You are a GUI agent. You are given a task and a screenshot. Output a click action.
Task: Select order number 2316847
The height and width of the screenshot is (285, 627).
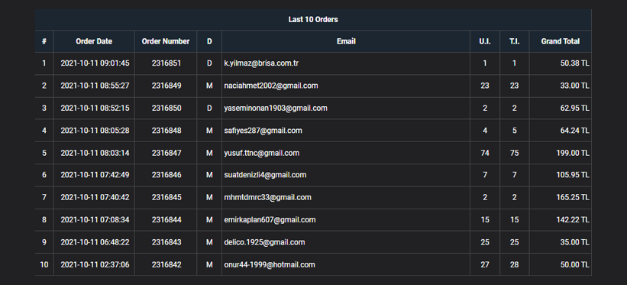pyautogui.click(x=166, y=153)
